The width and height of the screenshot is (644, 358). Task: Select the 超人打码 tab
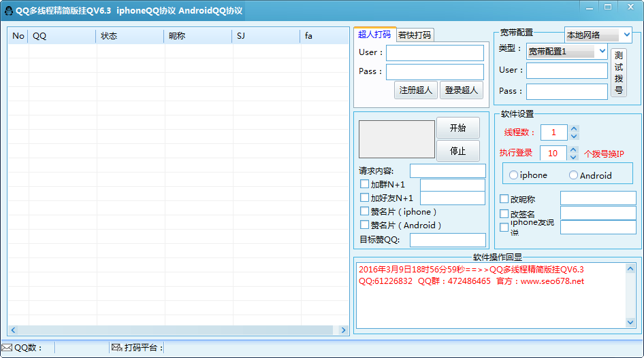[374, 35]
